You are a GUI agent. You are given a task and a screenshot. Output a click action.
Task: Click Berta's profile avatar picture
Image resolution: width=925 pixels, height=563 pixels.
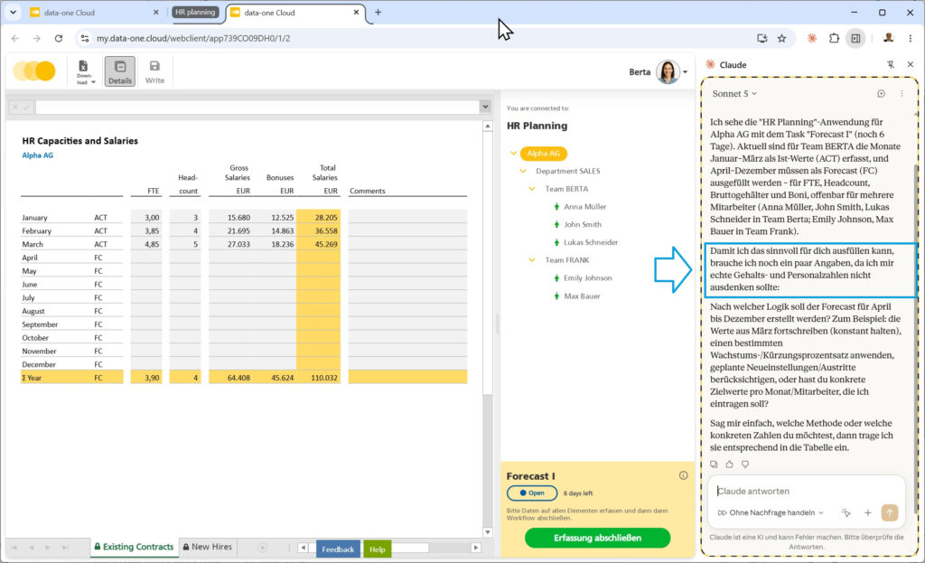[668, 72]
